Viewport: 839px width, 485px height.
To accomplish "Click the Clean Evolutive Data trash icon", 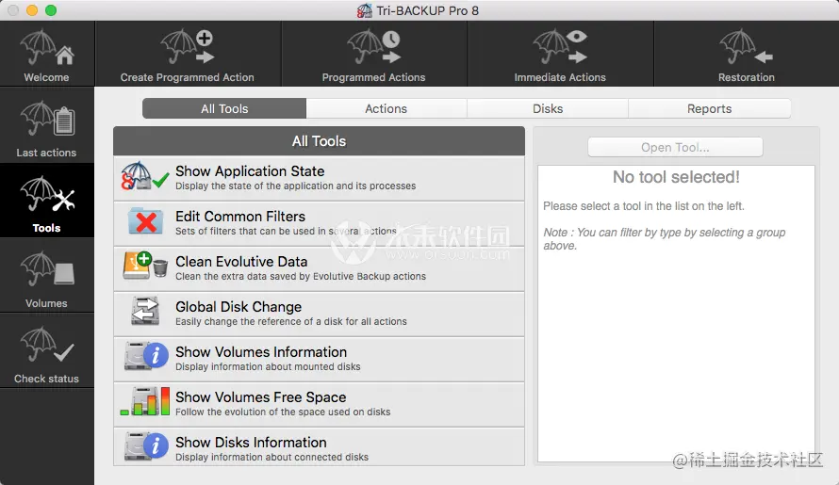I will click(145, 266).
